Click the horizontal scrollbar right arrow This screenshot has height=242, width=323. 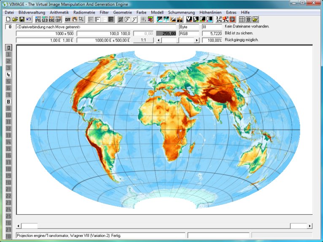click(310, 226)
